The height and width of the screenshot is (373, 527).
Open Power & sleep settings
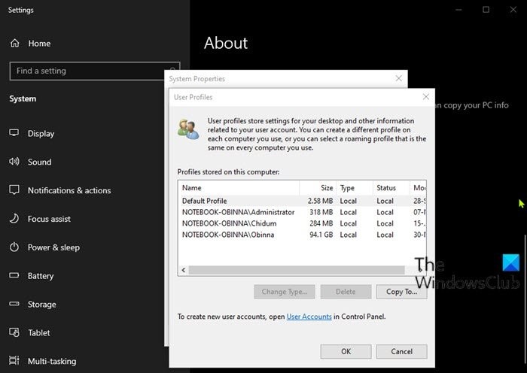[x=53, y=247]
